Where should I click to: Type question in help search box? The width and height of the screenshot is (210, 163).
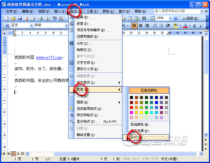click(177, 11)
